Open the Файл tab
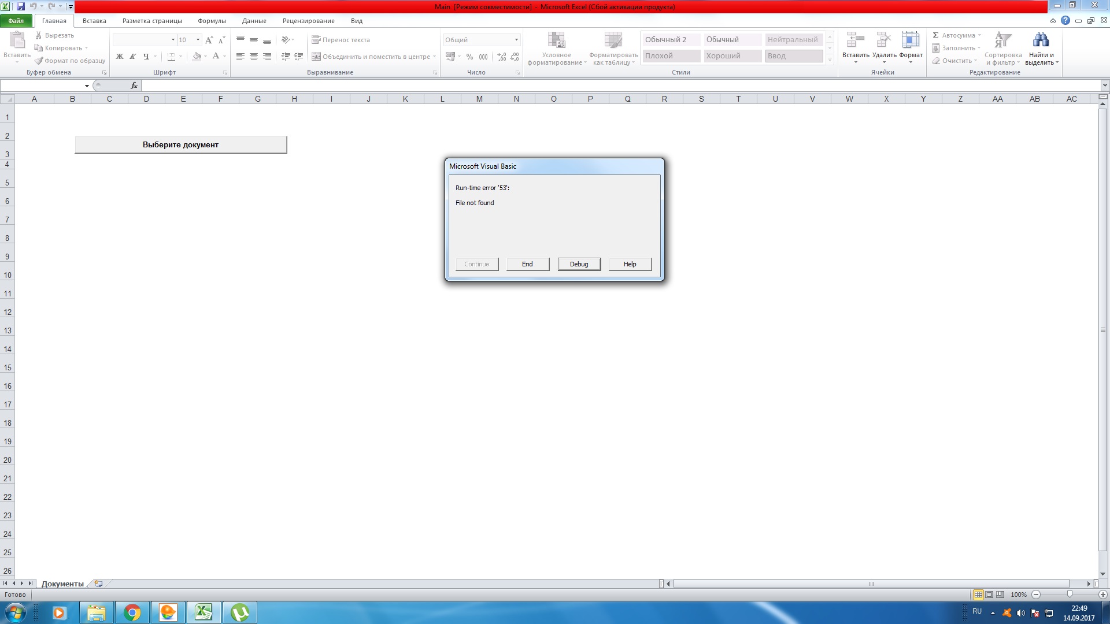The image size is (1110, 624). pyautogui.click(x=16, y=21)
